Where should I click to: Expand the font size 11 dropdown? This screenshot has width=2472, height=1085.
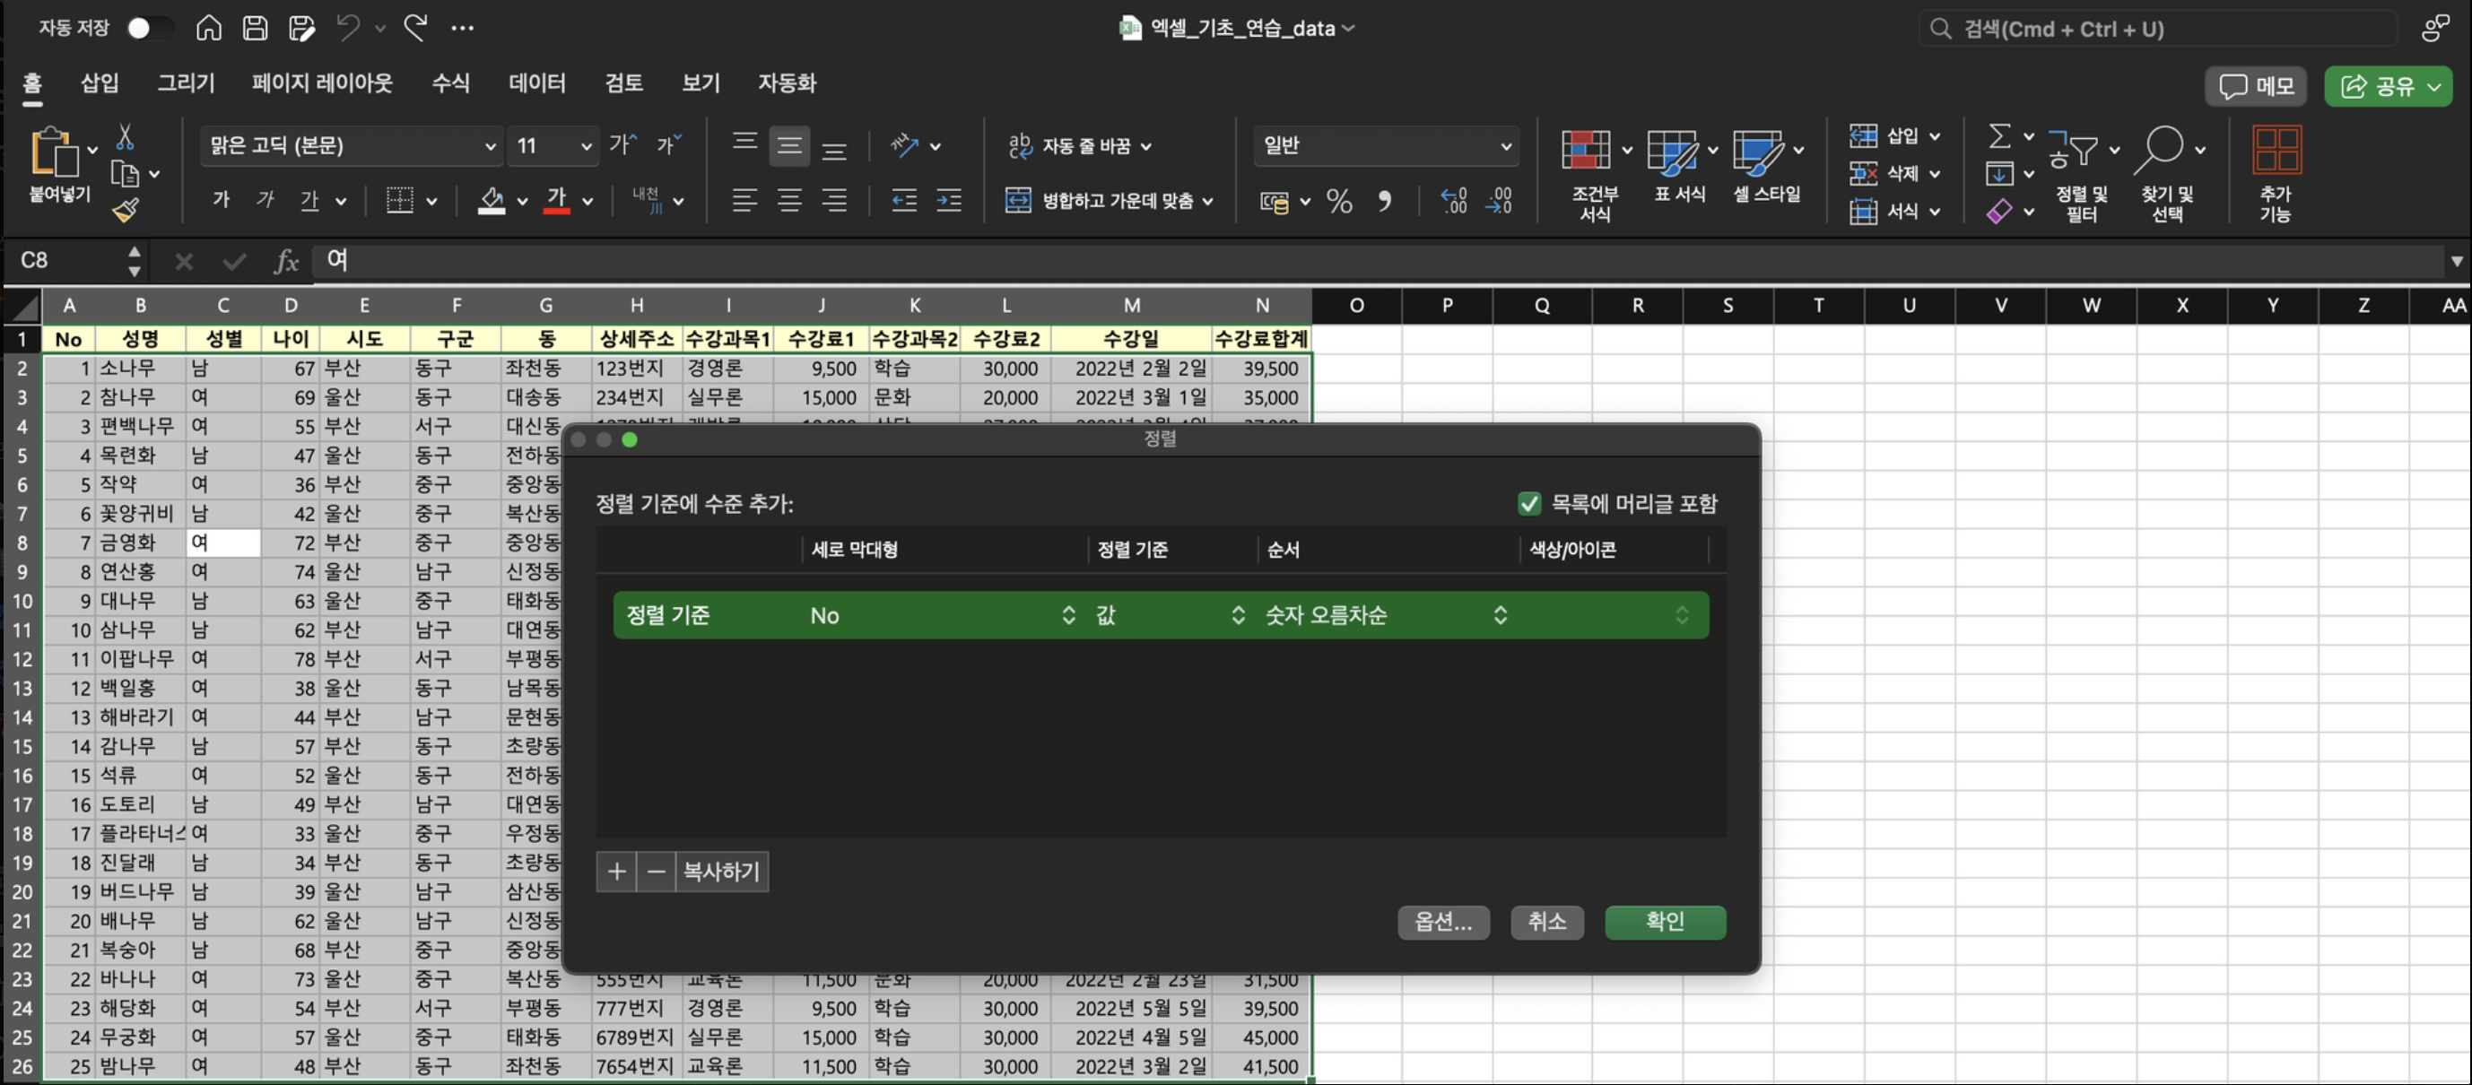tap(586, 146)
